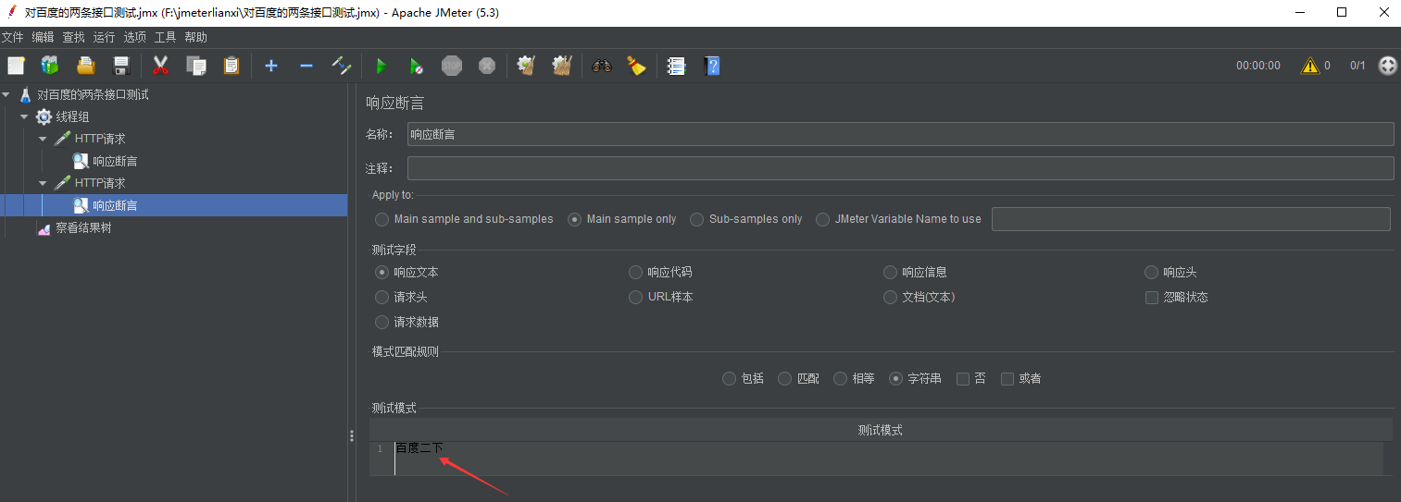This screenshot has height=502, width=1401.
Task: Toggle enable/disable element icon
Action: 342,66
